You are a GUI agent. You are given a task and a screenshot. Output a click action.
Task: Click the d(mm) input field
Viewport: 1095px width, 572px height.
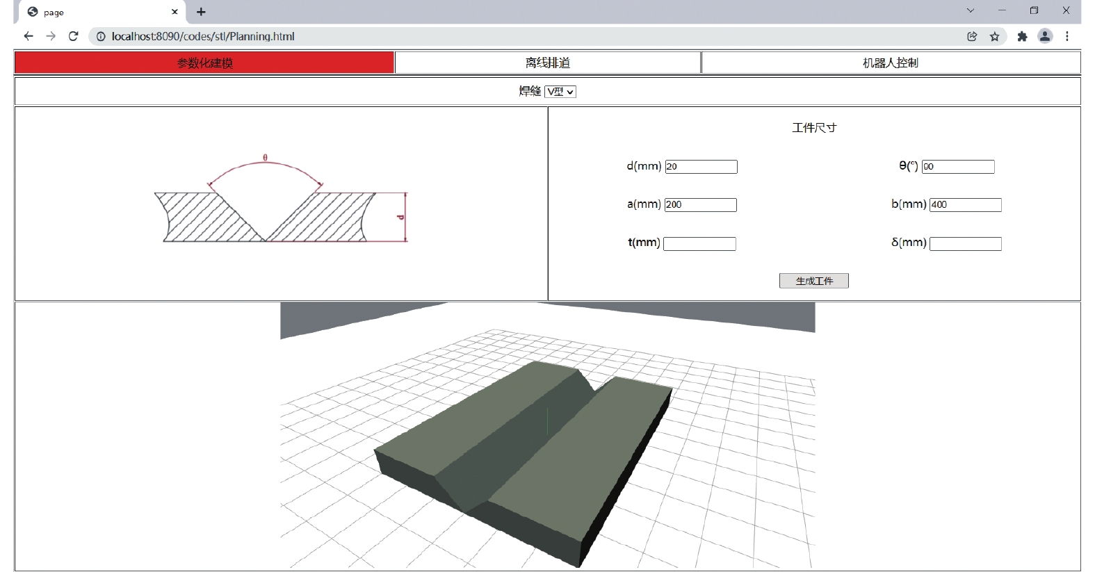point(701,167)
